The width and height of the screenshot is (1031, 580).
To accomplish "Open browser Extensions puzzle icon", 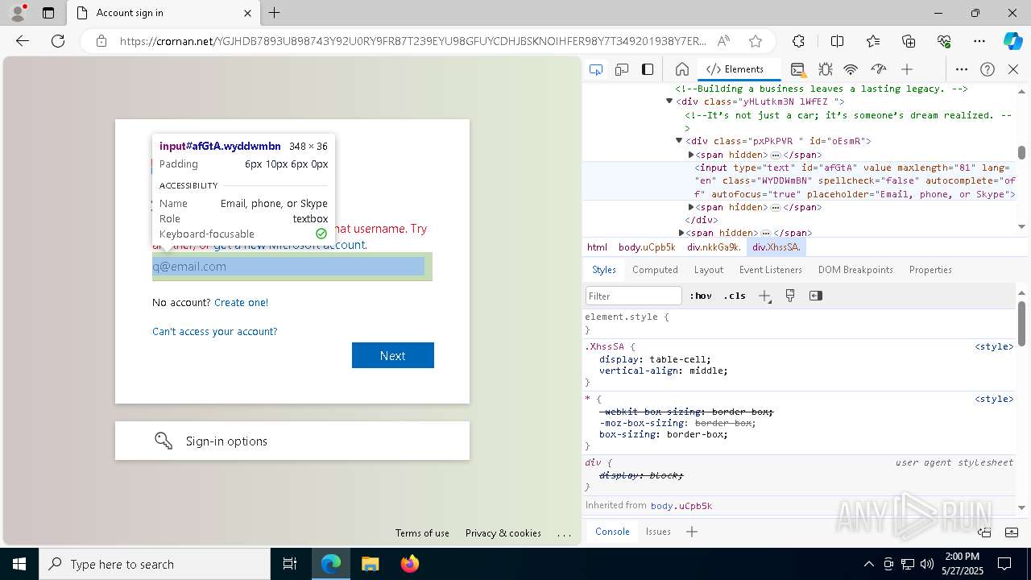I will click(x=798, y=41).
